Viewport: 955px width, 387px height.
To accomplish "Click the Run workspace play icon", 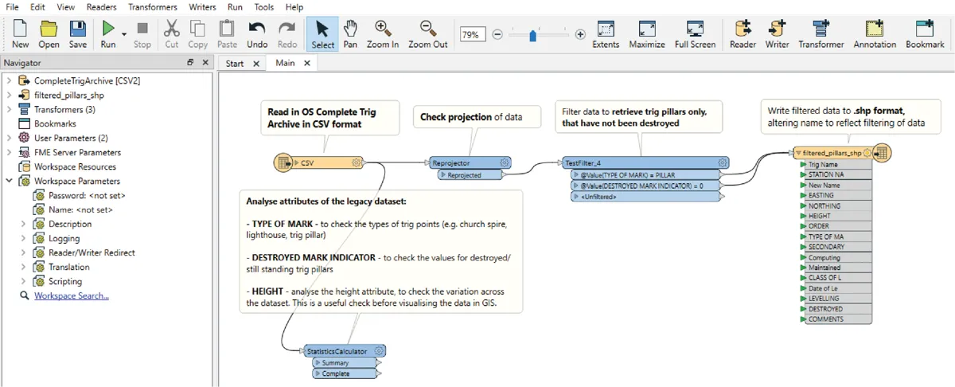I will (x=107, y=29).
